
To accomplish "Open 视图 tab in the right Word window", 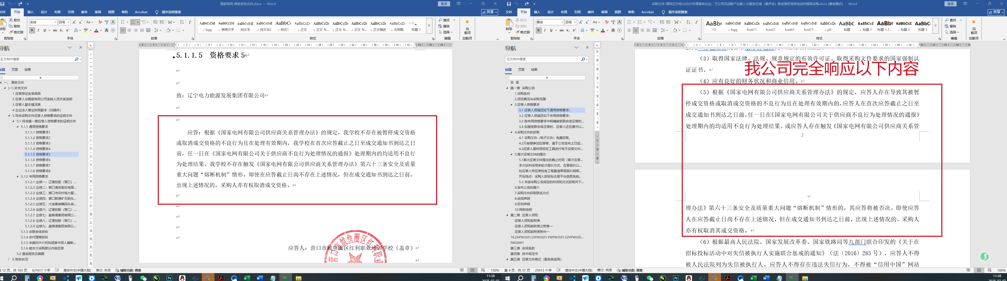I will (x=618, y=12).
